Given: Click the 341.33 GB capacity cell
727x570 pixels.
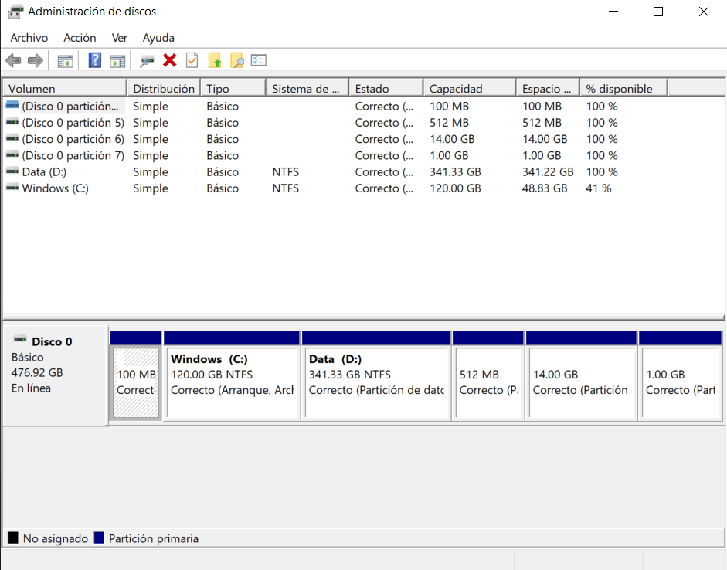Looking at the screenshot, I should pyautogui.click(x=455, y=172).
